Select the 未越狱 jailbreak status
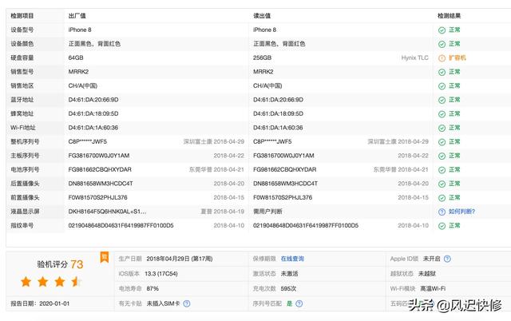The width and height of the screenshot is (511, 321). pyautogui.click(x=427, y=274)
